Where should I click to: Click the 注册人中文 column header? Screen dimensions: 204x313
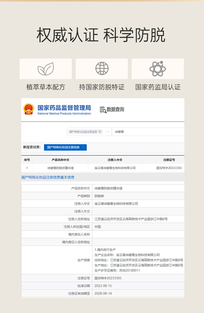(x=115, y=160)
